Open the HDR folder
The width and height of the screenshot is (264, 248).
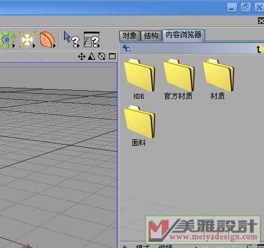pos(139,79)
